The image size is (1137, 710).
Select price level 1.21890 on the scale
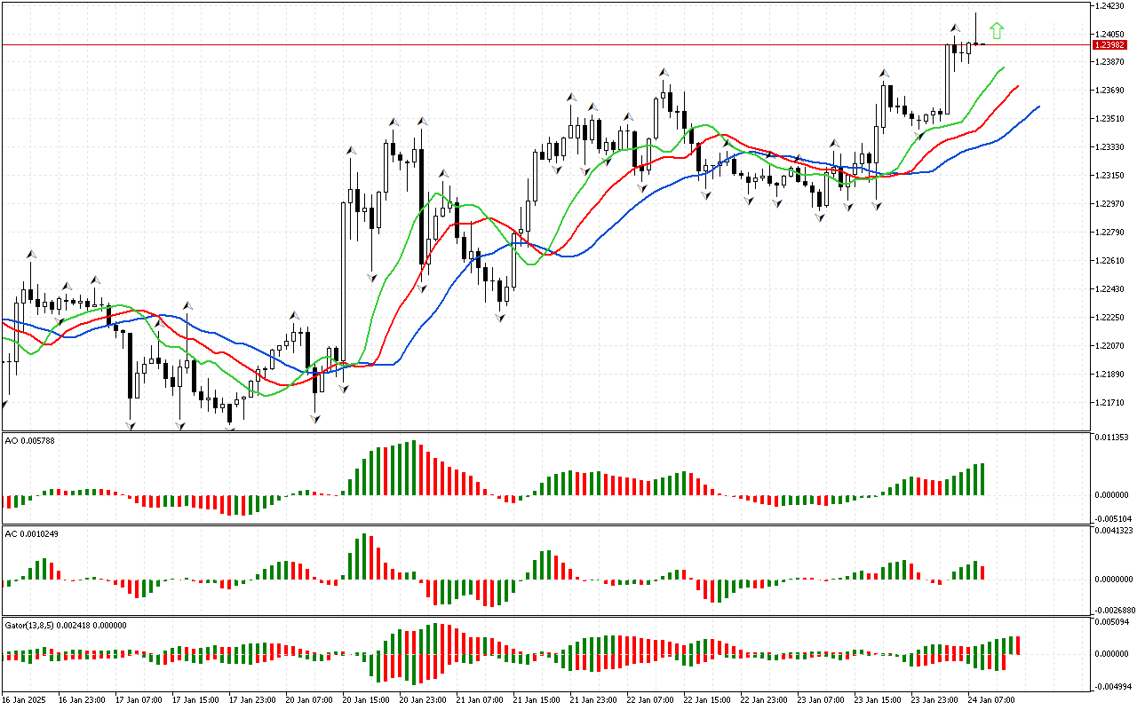(1109, 374)
